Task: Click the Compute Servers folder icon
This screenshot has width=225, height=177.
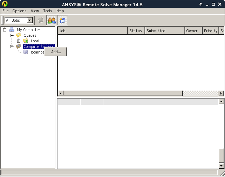Action: point(19,47)
